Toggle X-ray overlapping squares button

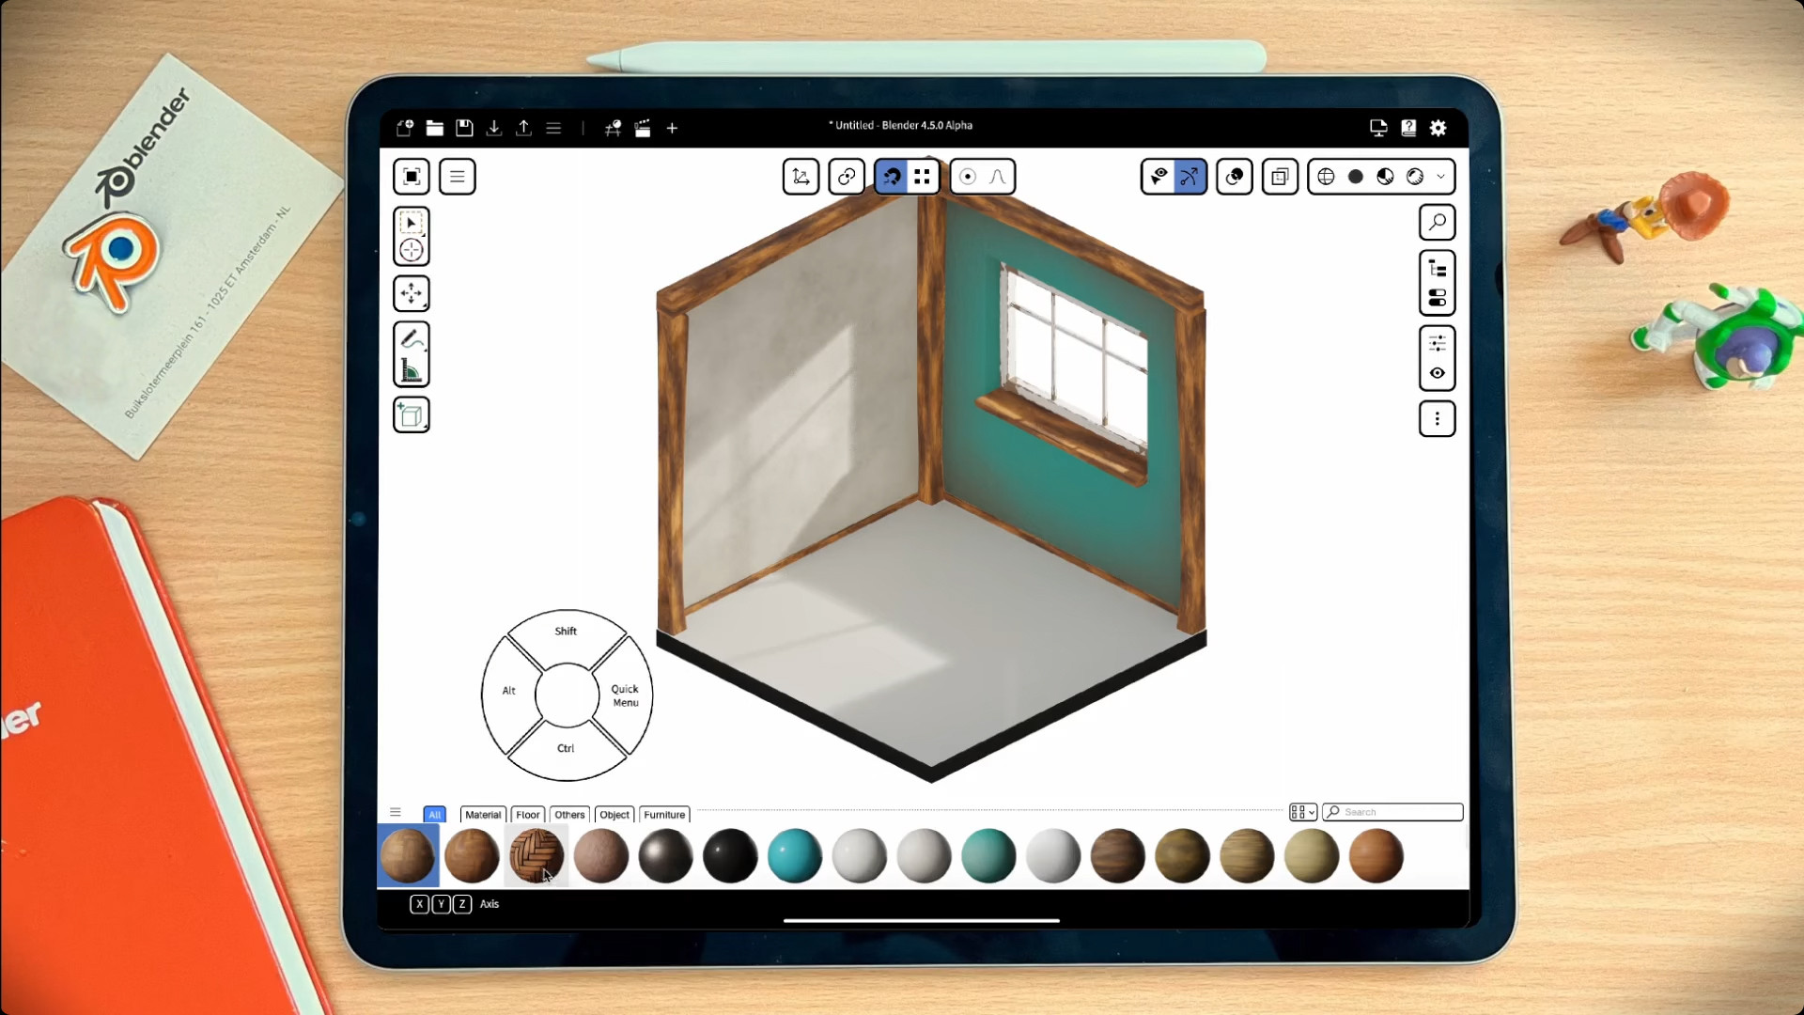[x=1280, y=177]
